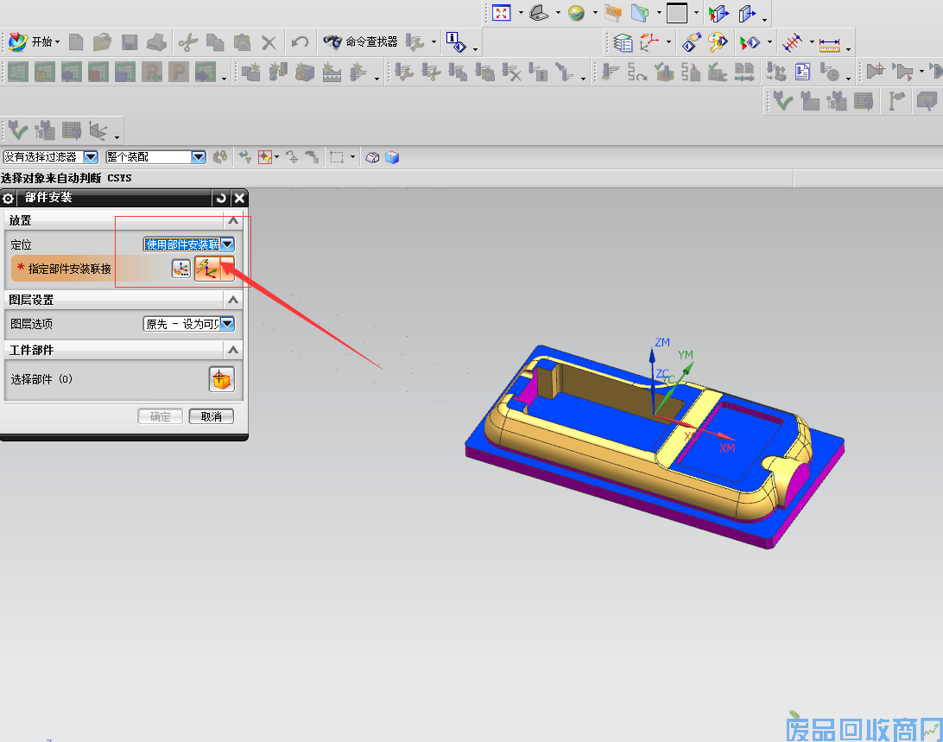This screenshot has height=742, width=943.
Task: Collapse the 放置 section
Action: (232, 221)
